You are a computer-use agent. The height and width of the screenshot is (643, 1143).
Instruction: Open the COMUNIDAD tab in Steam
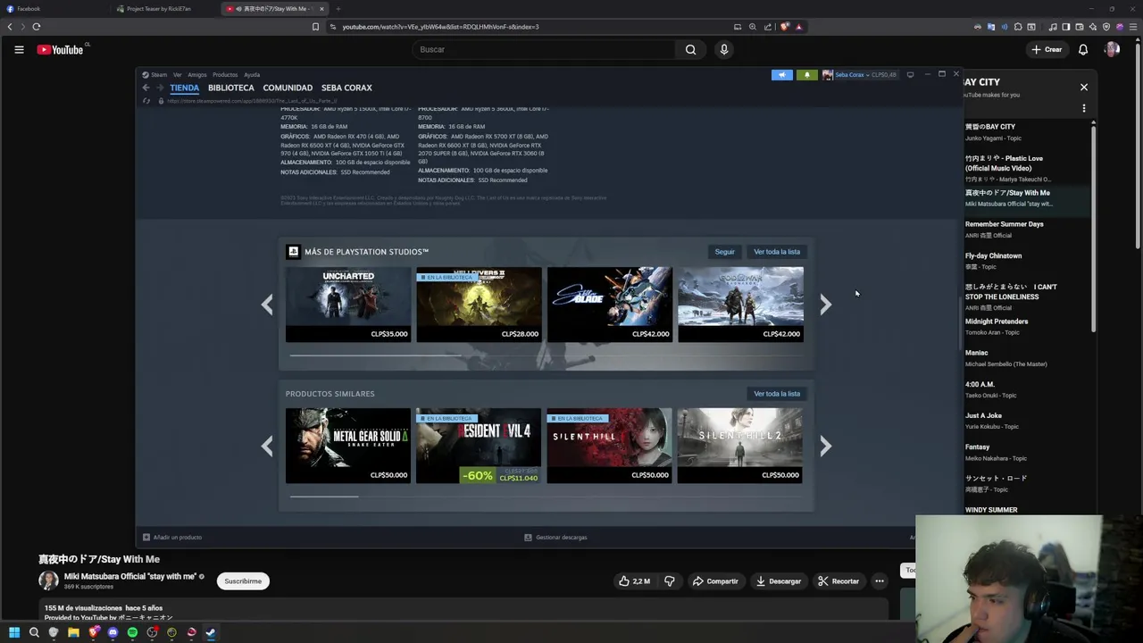[x=288, y=88]
